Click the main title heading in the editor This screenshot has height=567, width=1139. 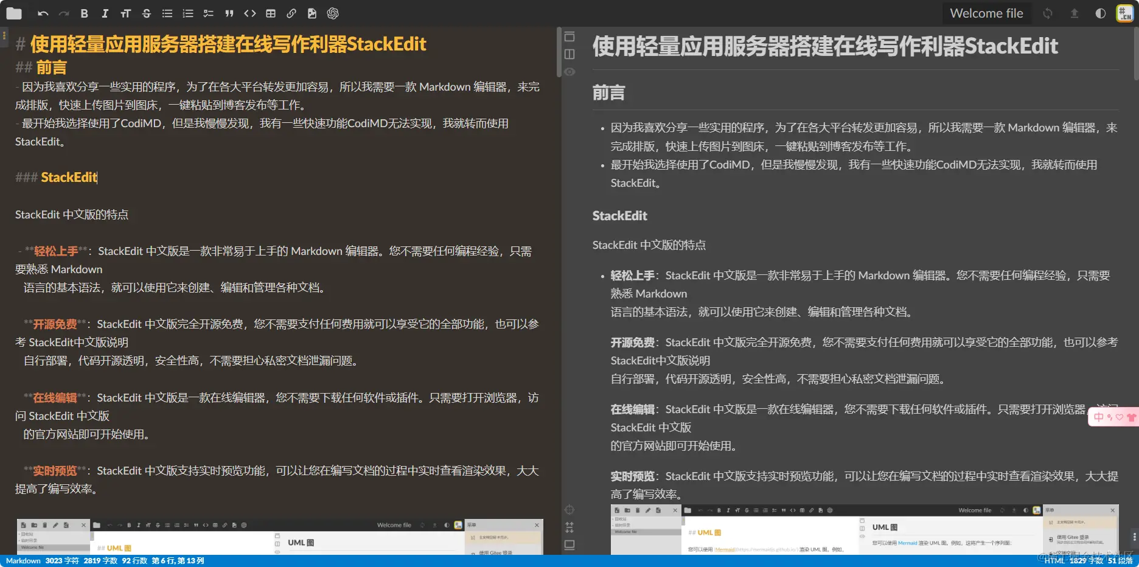(x=221, y=44)
